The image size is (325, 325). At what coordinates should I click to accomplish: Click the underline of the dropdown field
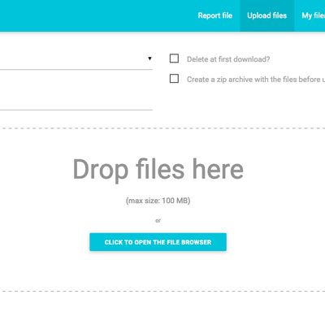(76, 70)
